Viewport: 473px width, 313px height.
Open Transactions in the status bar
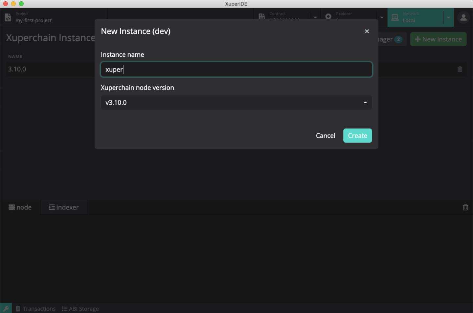point(36,309)
